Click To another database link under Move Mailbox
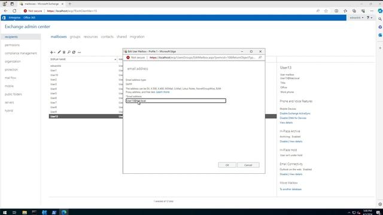The image size is (383, 215). 291,189
